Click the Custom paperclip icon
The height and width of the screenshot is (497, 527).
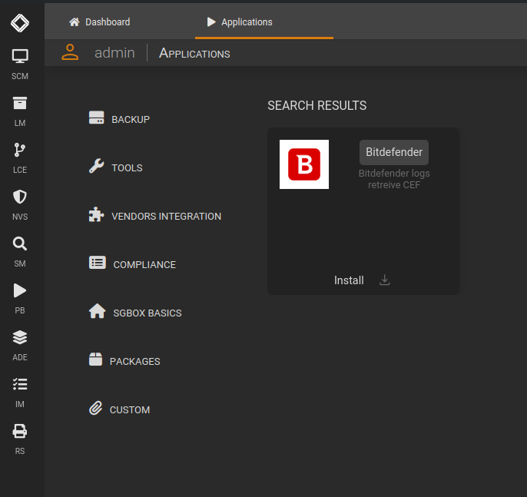point(96,408)
